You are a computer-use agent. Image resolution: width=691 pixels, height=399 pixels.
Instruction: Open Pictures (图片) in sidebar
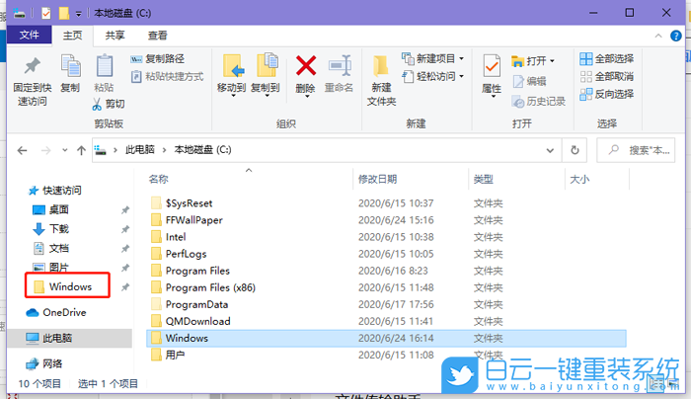click(x=51, y=268)
